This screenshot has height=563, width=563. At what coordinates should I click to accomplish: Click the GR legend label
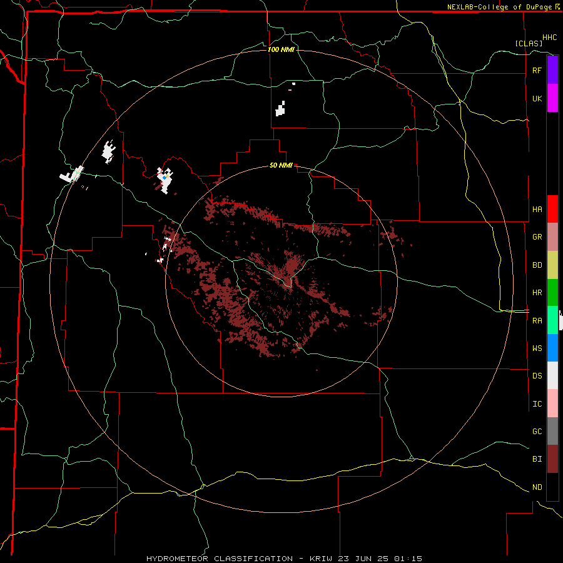pos(537,237)
